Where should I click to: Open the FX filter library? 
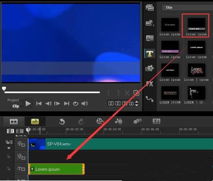150,84
